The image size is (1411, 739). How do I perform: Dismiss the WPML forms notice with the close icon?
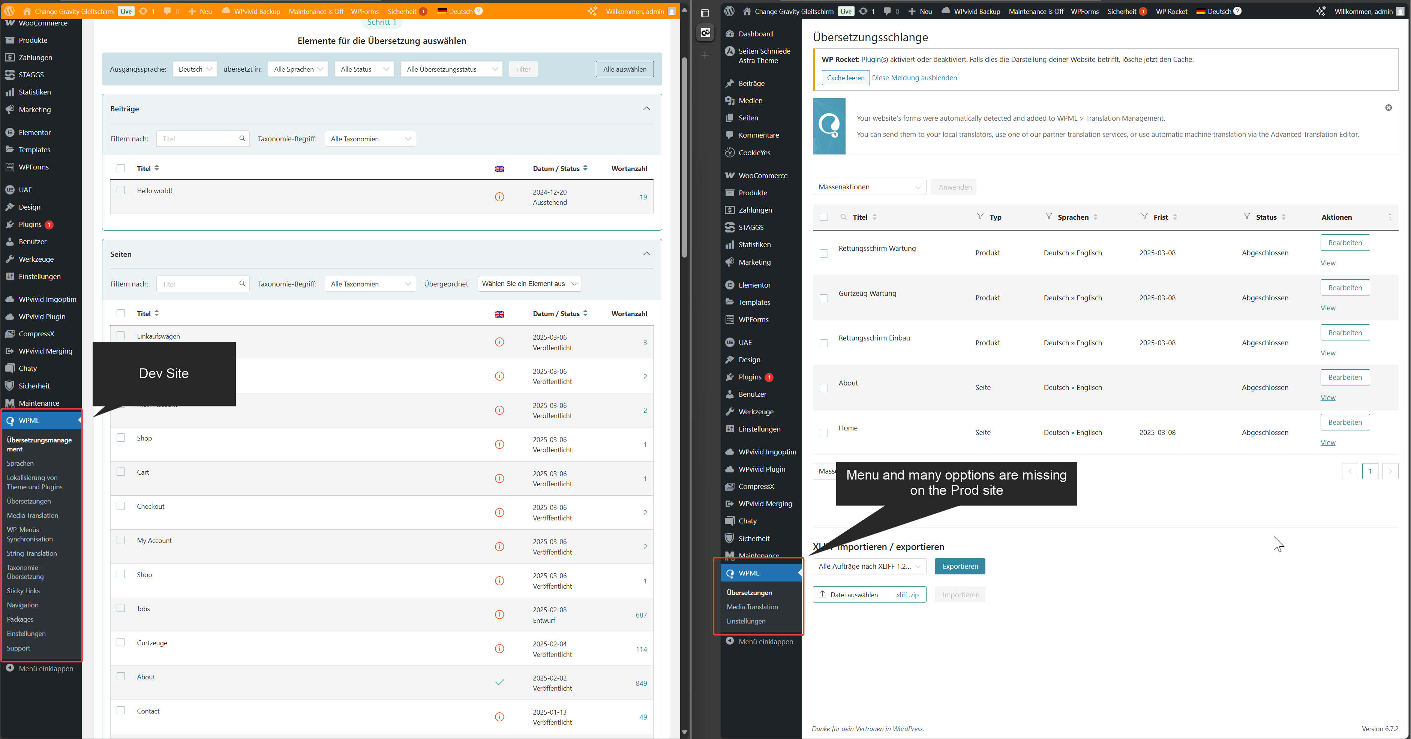tap(1389, 107)
